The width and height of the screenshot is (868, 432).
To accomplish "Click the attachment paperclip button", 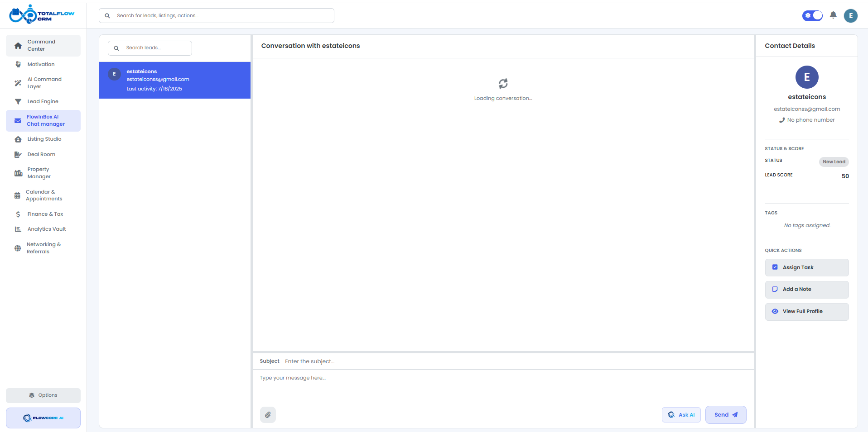I will (x=268, y=414).
